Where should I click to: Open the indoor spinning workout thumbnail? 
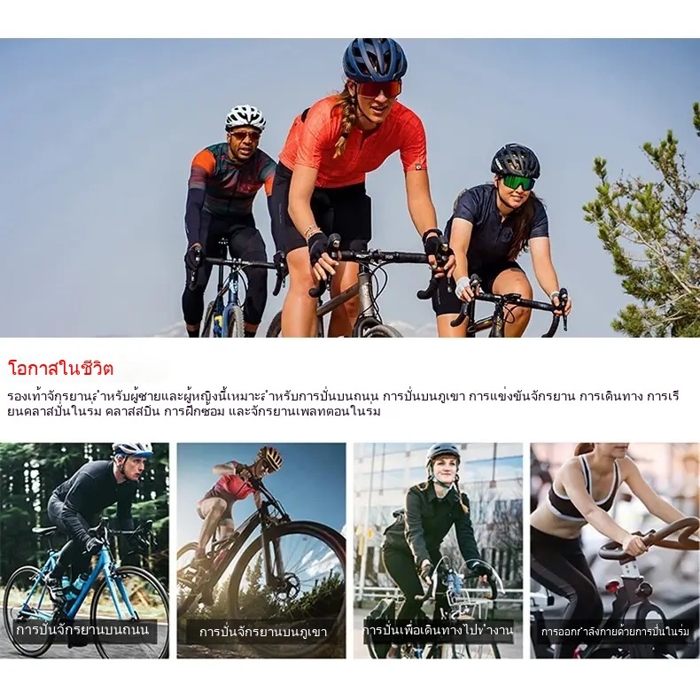coord(615,550)
